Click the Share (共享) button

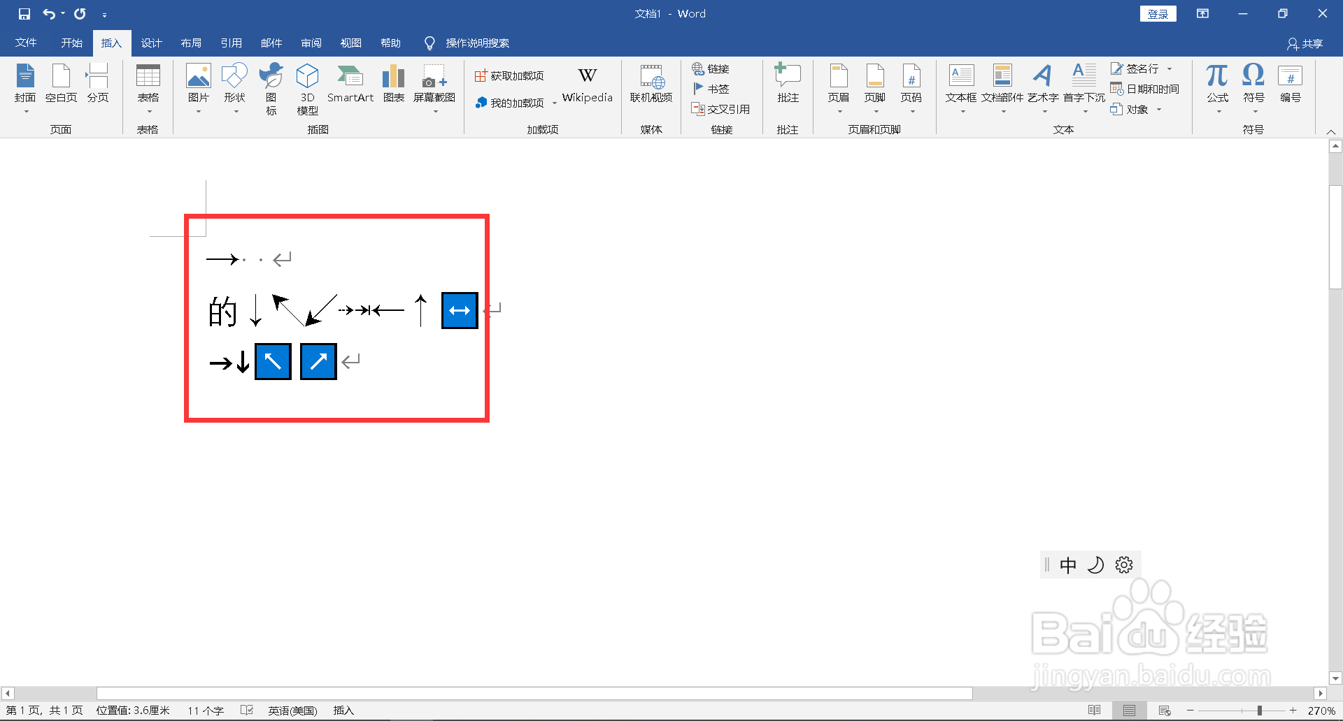tap(1305, 44)
